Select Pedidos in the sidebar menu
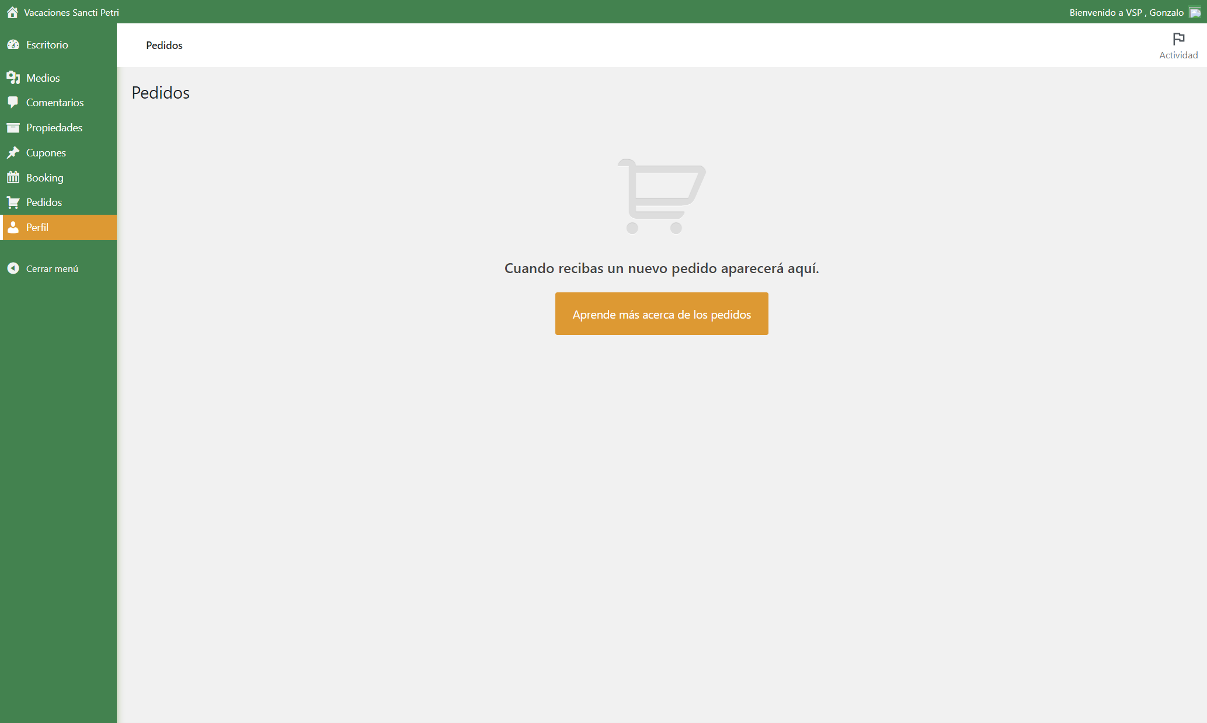The width and height of the screenshot is (1207, 723). tap(58, 202)
